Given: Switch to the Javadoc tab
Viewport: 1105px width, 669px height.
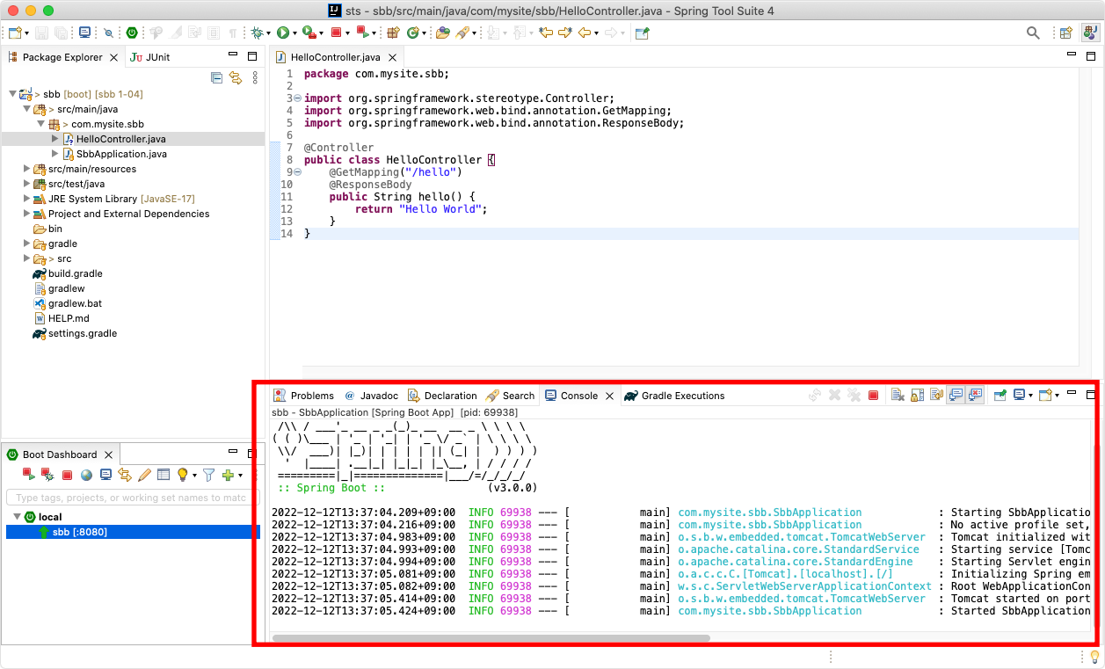Looking at the screenshot, I should pyautogui.click(x=371, y=396).
